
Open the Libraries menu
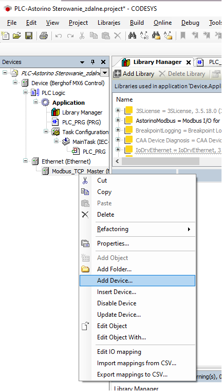pyautogui.click(x=109, y=23)
